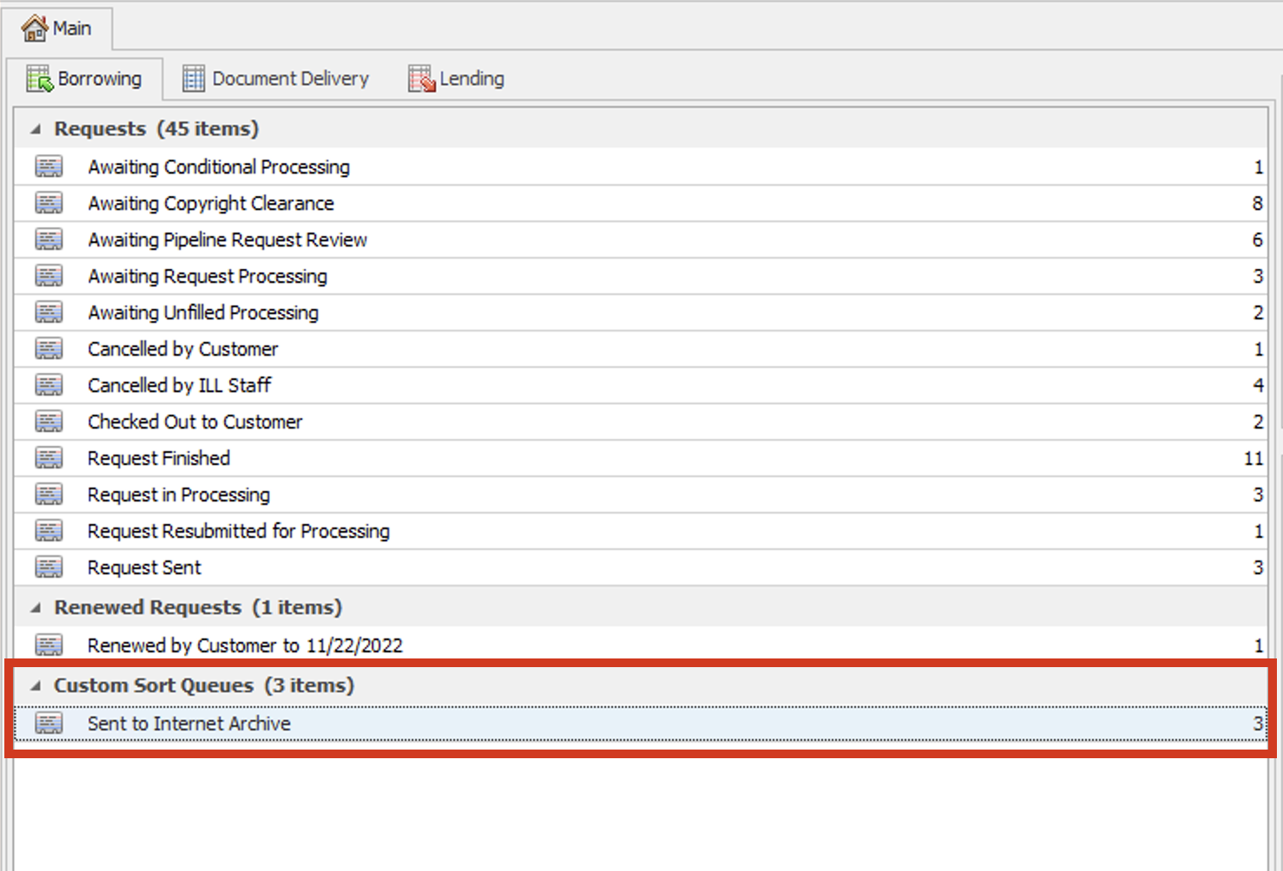The image size is (1283, 871).
Task: Click the Awaiting Conditional Processing queue icon
Action: click(49, 167)
